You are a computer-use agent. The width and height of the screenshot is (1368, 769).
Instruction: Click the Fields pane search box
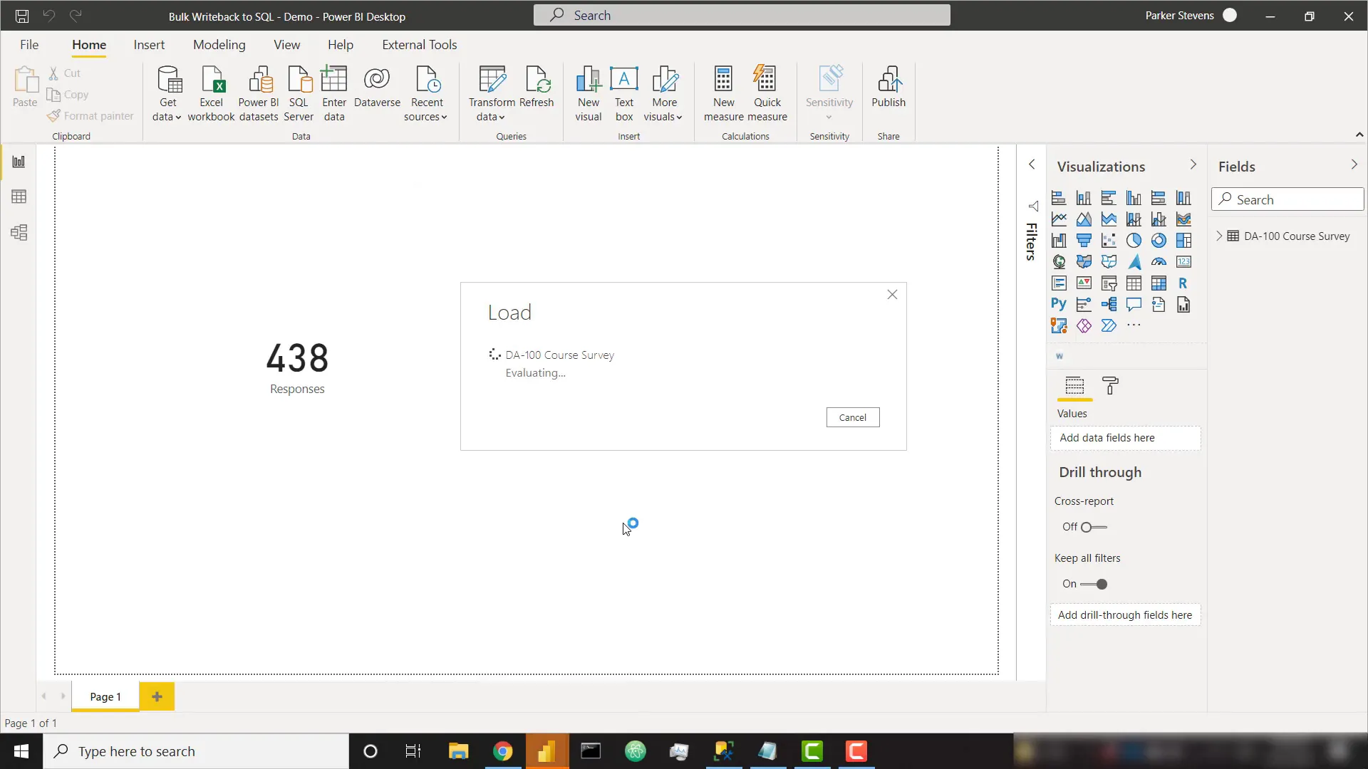1287,200
